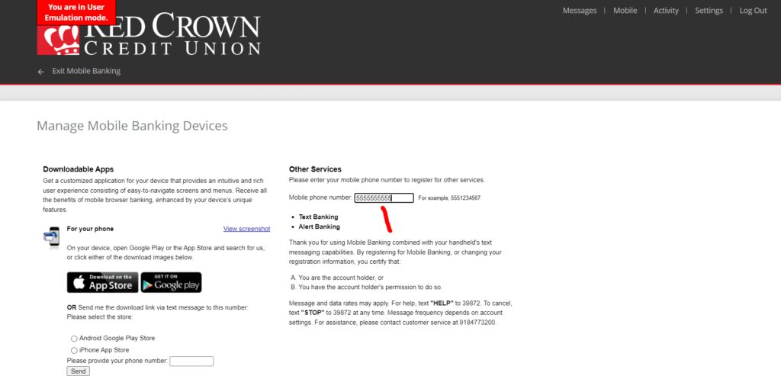
Task: Click the Manage Mobile Banking Devices heading
Action: [x=132, y=126]
